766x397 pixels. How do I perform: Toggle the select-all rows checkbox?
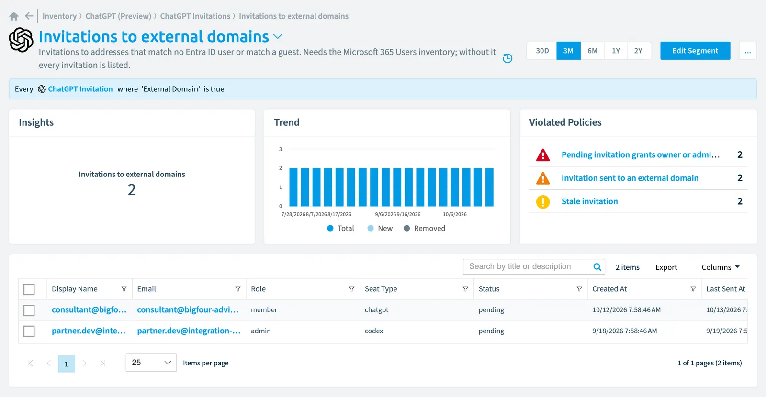tap(29, 289)
